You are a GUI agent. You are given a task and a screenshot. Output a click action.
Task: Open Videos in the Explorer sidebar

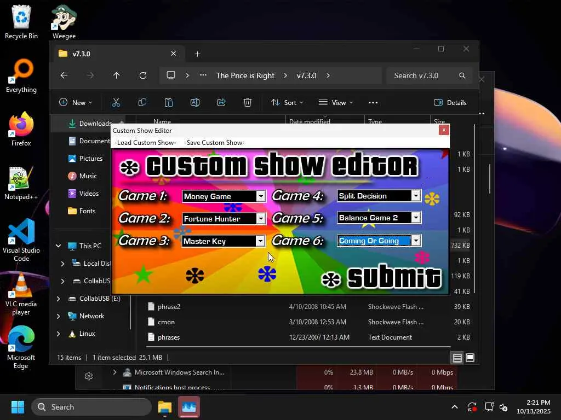[x=89, y=193]
